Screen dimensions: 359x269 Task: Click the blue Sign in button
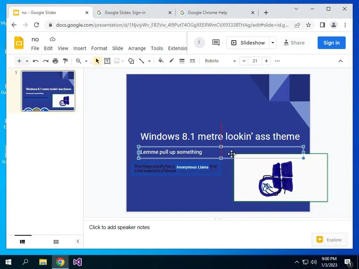(x=331, y=43)
